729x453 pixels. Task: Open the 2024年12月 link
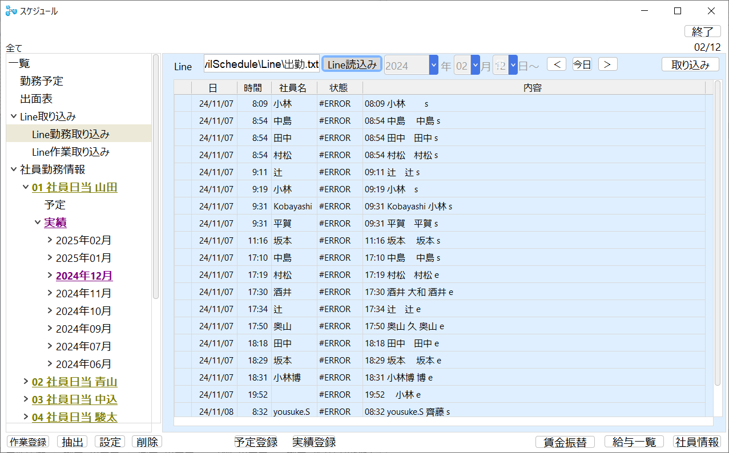pyautogui.click(x=84, y=276)
